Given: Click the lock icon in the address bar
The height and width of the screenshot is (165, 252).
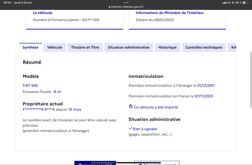Looking at the screenshot, I should click(x=109, y=7).
